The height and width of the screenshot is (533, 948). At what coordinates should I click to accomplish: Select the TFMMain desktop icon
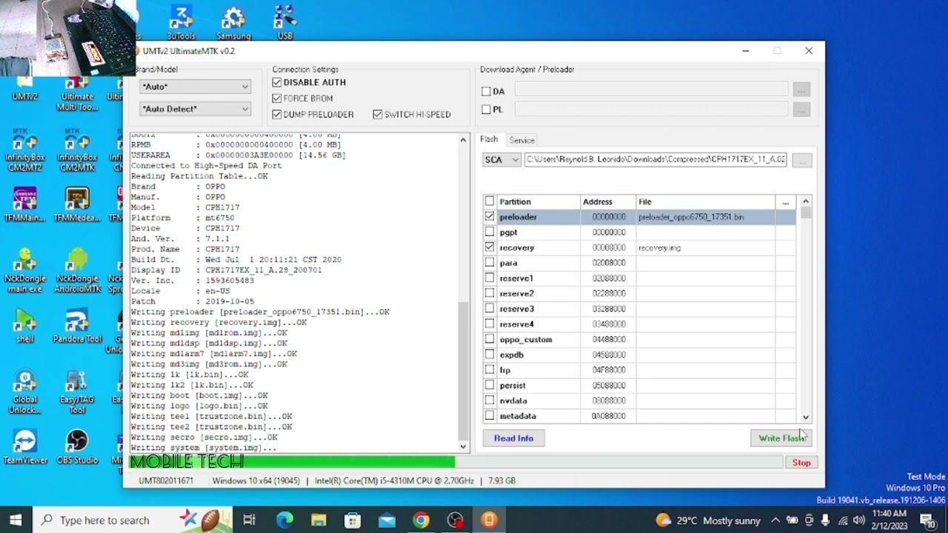pyautogui.click(x=24, y=205)
